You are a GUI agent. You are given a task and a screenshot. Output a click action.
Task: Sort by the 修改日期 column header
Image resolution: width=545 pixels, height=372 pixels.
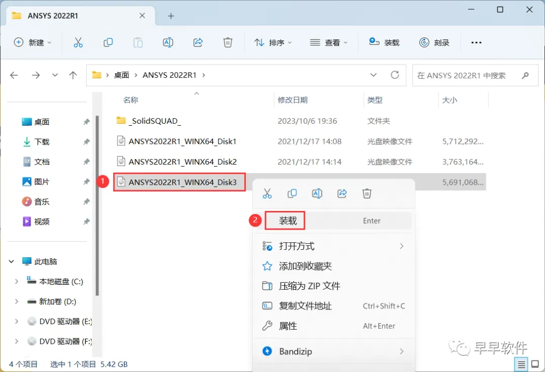coord(292,100)
